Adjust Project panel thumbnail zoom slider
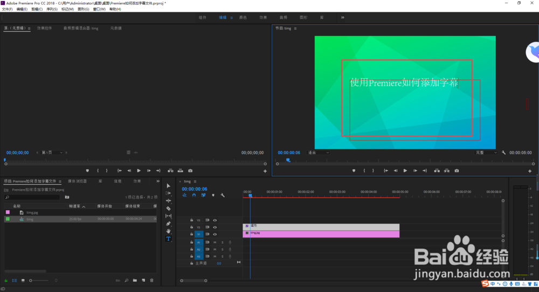539x292 pixels. pyautogui.click(x=39, y=280)
